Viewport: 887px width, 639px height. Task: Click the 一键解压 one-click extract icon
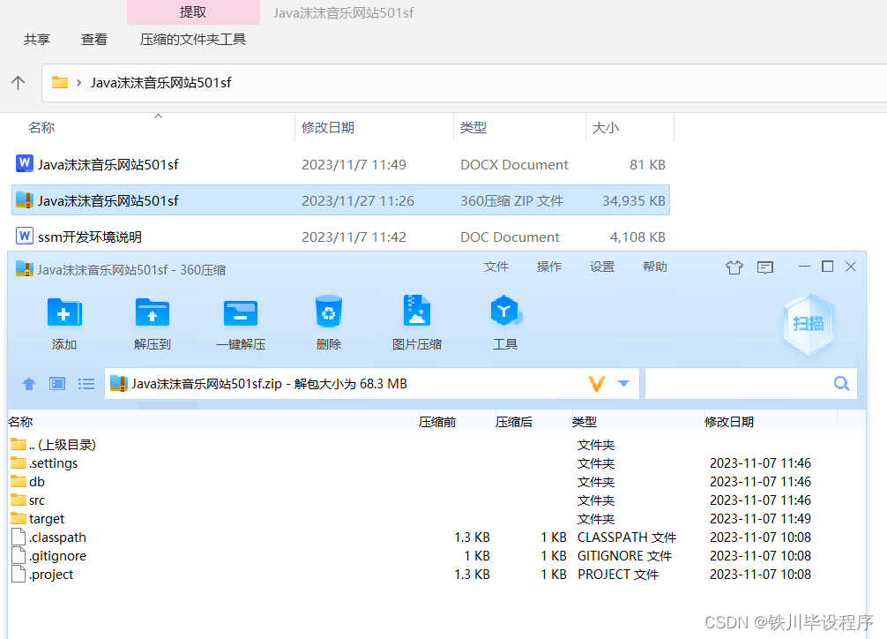point(241,312)
